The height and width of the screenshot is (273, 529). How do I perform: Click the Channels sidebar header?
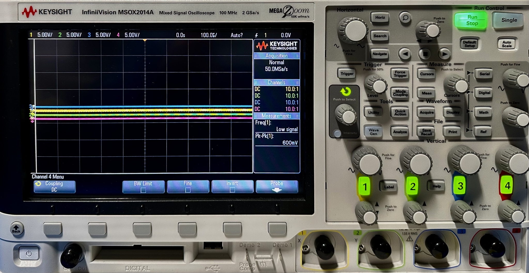tap(277, 82)
